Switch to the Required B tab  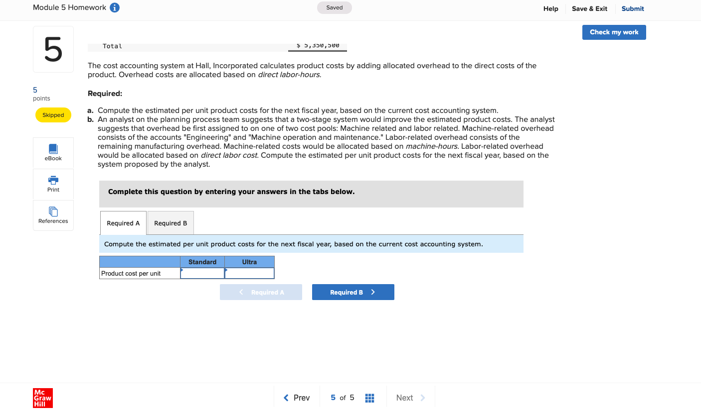[171, 223]
